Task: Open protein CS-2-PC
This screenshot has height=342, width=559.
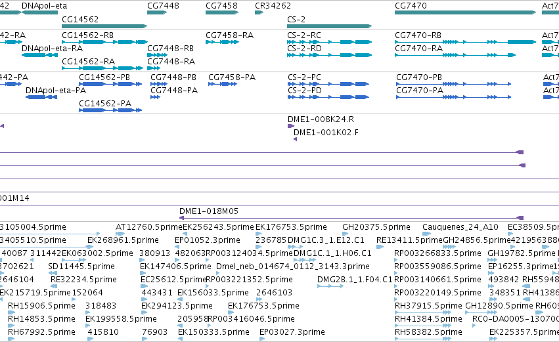Action: click(304, 77)
